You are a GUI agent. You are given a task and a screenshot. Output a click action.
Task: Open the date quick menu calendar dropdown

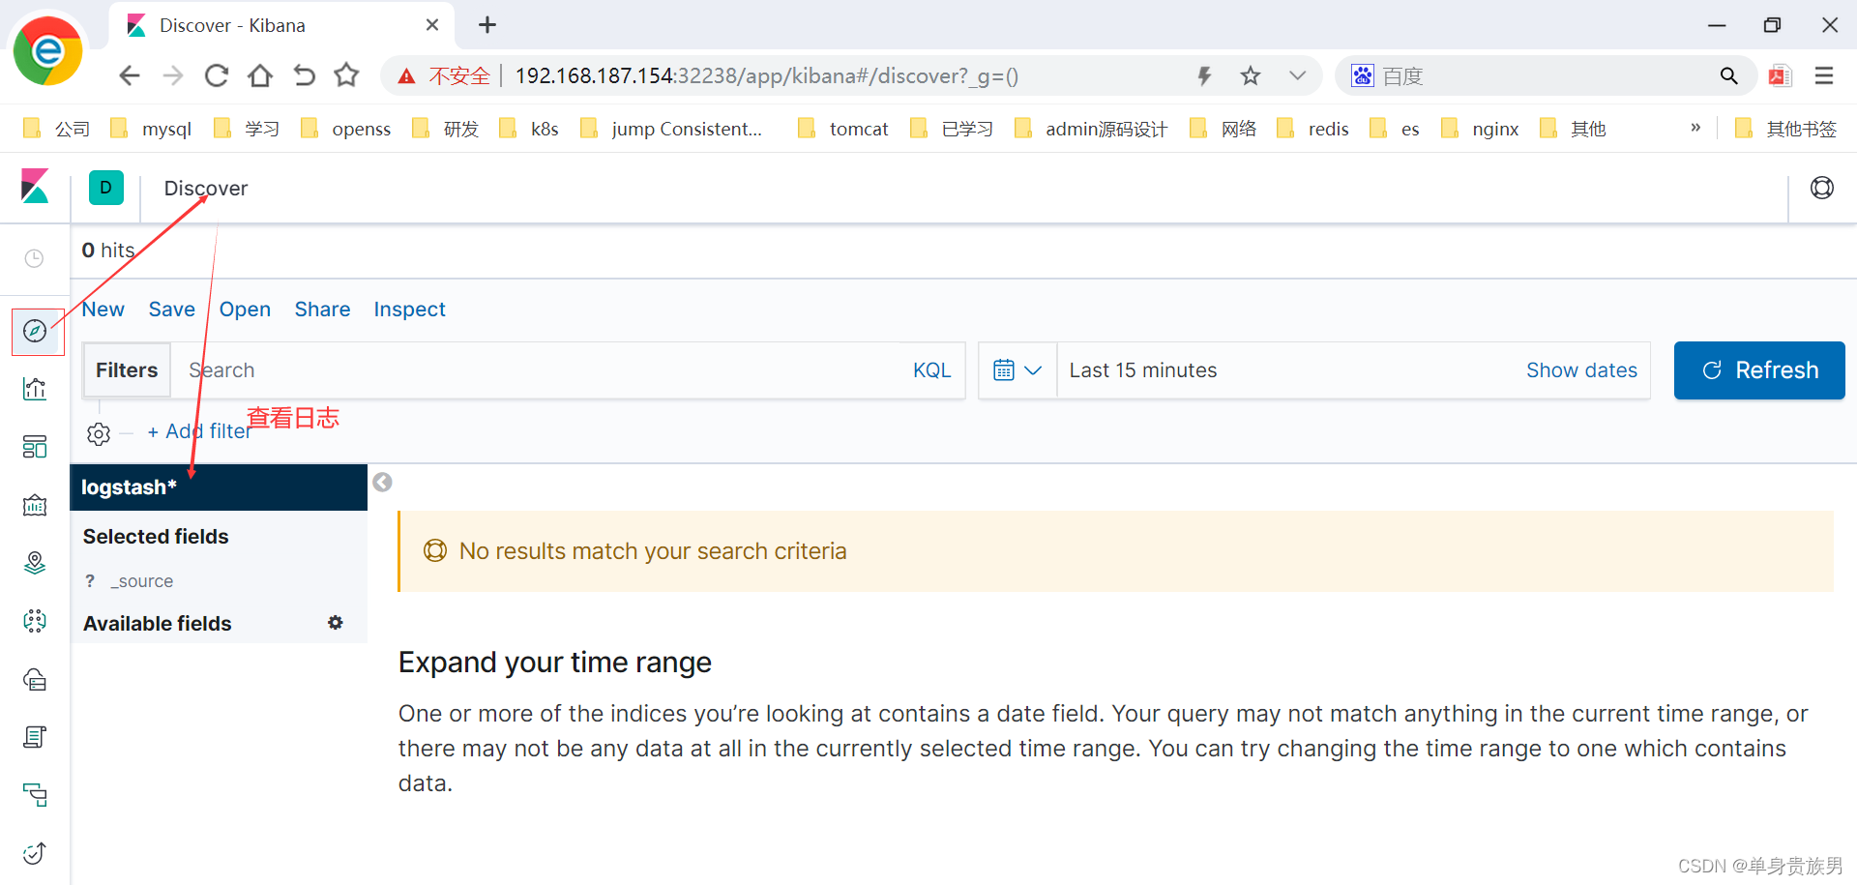tap(1017, 370)
